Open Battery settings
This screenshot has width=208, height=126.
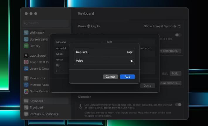click(32, 46)
